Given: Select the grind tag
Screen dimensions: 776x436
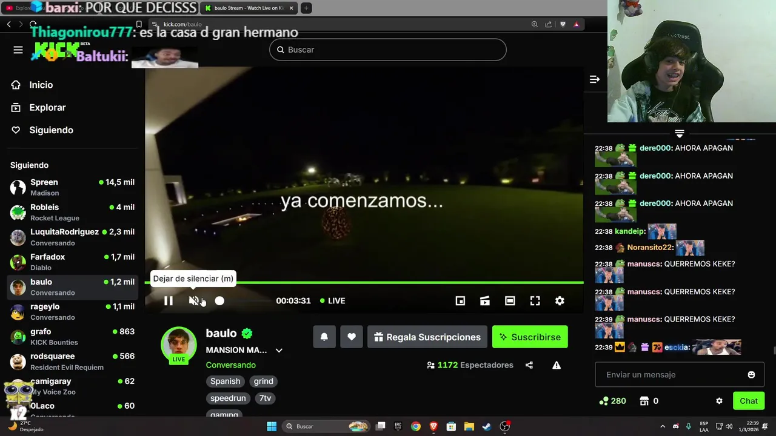Looking at the screenshot, I should pyautogui.click(x=263, y=381).
